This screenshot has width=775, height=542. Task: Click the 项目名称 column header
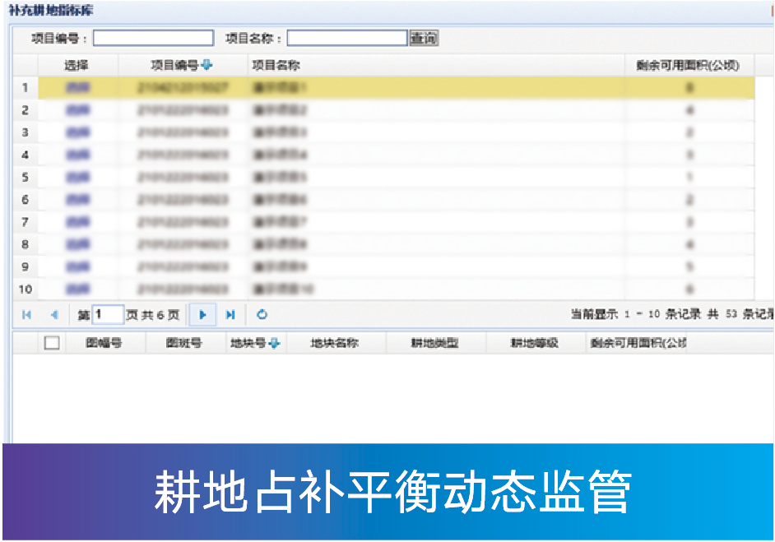pyautogui.click(x=275, y=66)
